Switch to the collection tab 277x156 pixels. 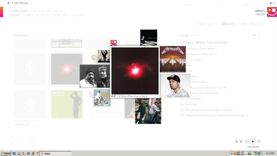coord(19,11)
